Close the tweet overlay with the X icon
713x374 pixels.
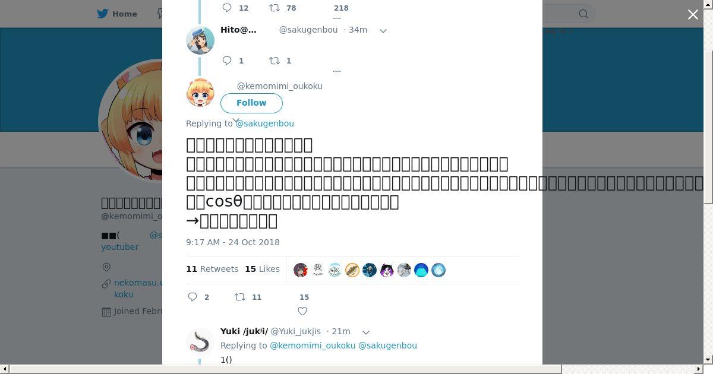tap(693, 14)
